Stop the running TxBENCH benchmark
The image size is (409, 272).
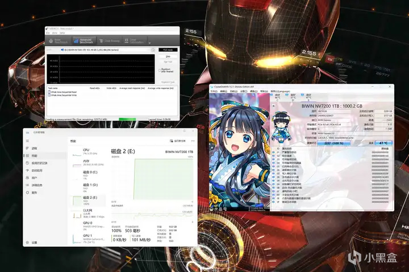168,56
